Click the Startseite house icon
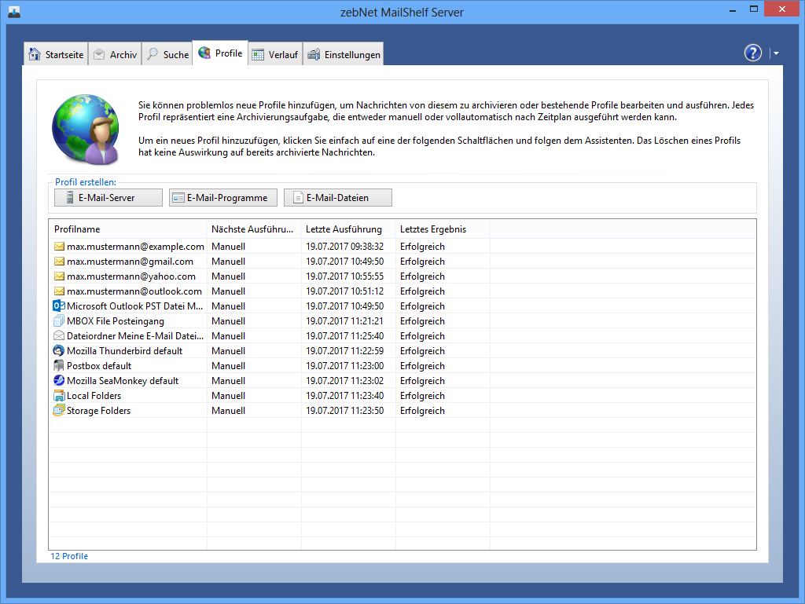Image resolution: width=805 pixels, height=604 pixels. (35, 54)
